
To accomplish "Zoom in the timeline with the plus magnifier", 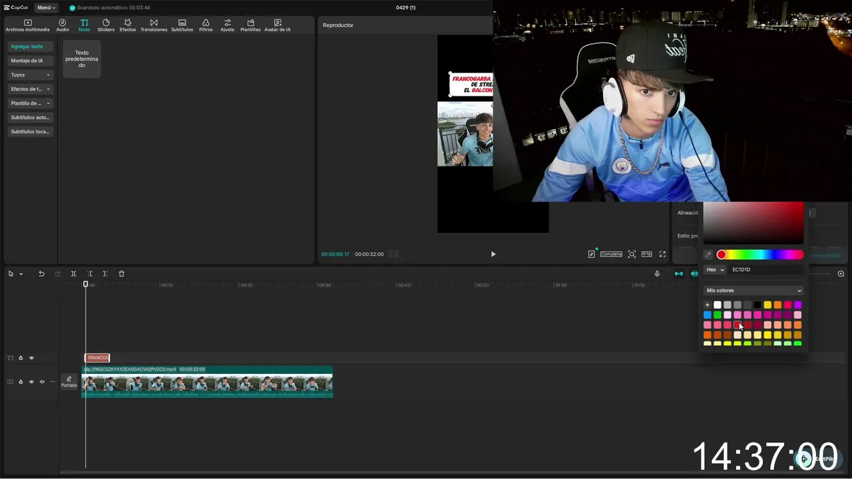I will (x=841, y=274).
